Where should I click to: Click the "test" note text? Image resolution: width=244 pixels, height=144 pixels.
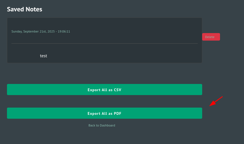coord(44,56)
